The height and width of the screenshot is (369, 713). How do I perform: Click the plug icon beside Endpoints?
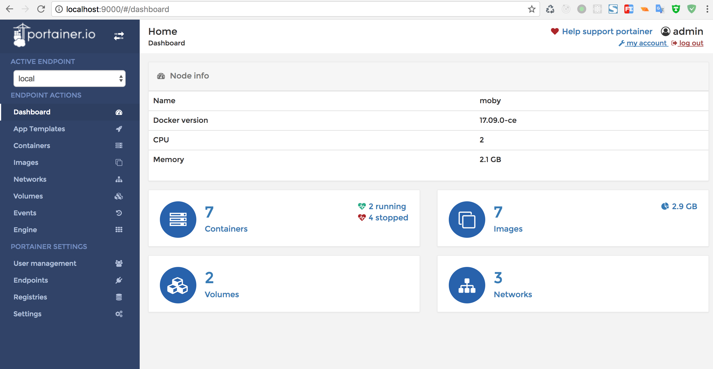[119, 280]
